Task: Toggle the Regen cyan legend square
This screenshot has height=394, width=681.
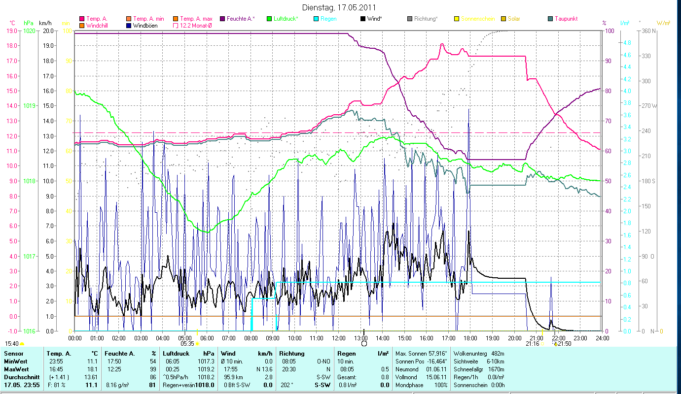Action: click(x=316, y=19)
